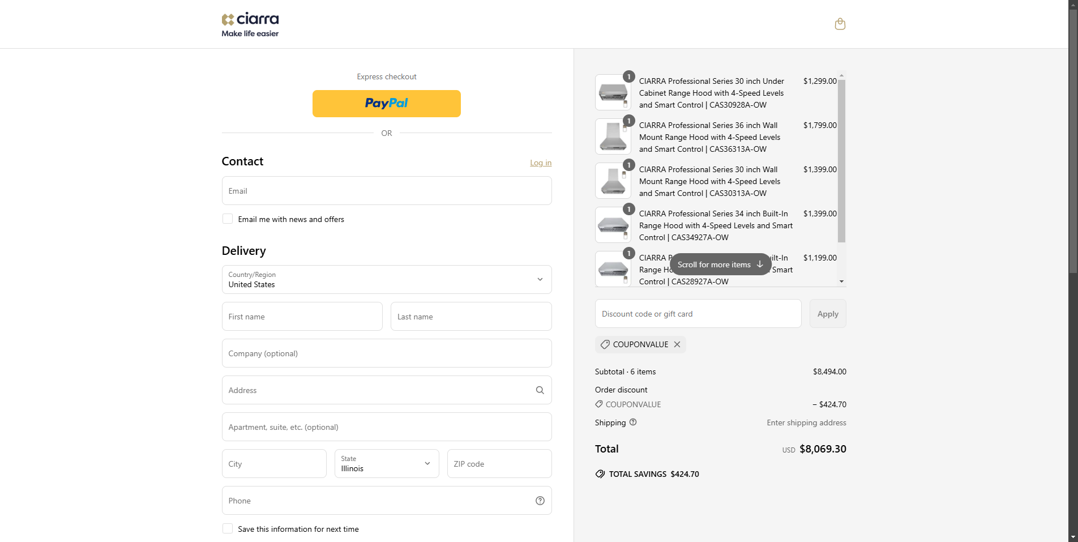Click the $1,299.00 price
Image resolution: width=1078 pixels, height=542 pixels.
(x=820, y=81)
